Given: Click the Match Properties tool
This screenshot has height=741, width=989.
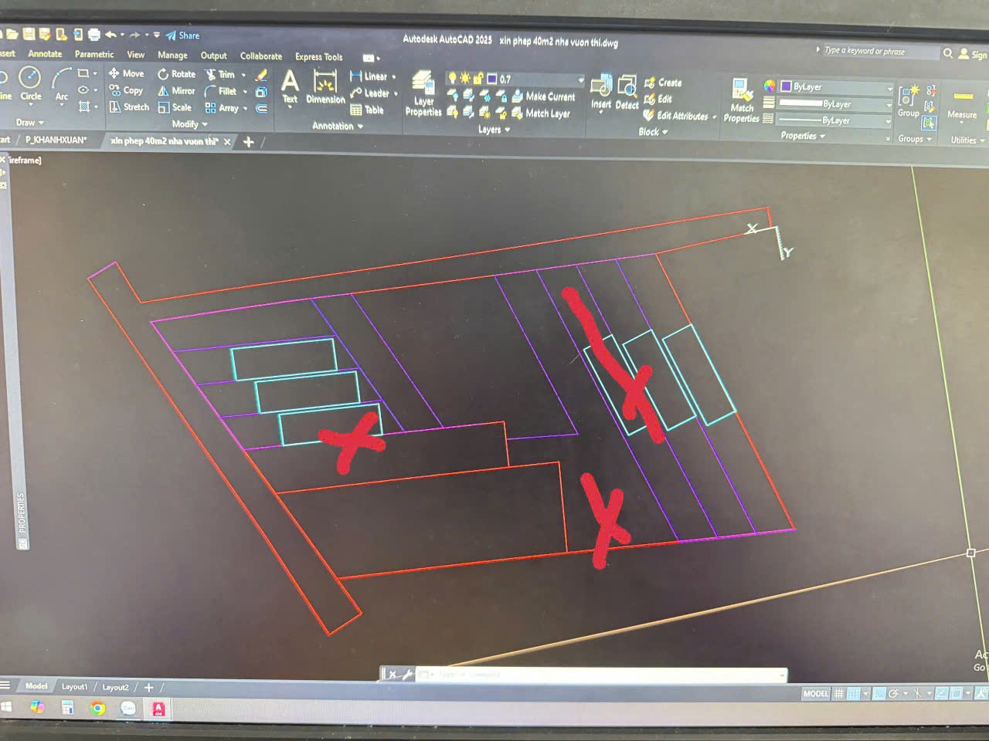Looking at the screenshot, I should point(741,99).
